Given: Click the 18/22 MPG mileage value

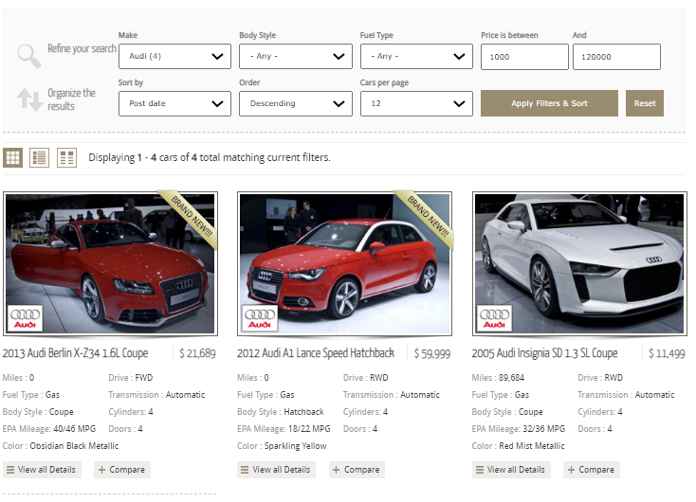Looking at the screenshot, I should coord(309,429).
